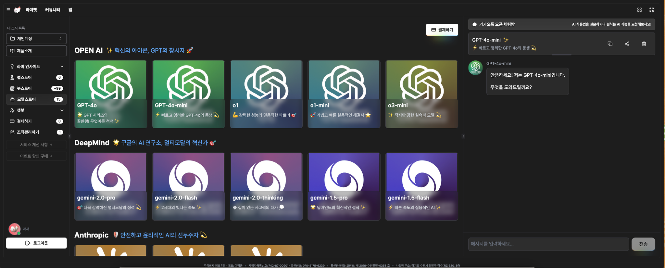This screenshot has height=268, width=665.
Task: Open the 라미챗 top menu
Action: pyautogui.click(x=31, y=10)
